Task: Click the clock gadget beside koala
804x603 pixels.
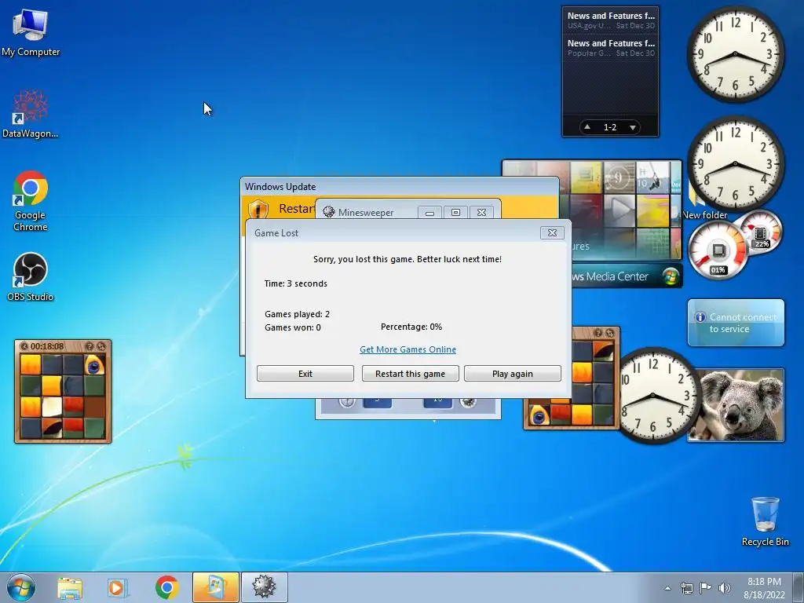Action: pos(652,395)
